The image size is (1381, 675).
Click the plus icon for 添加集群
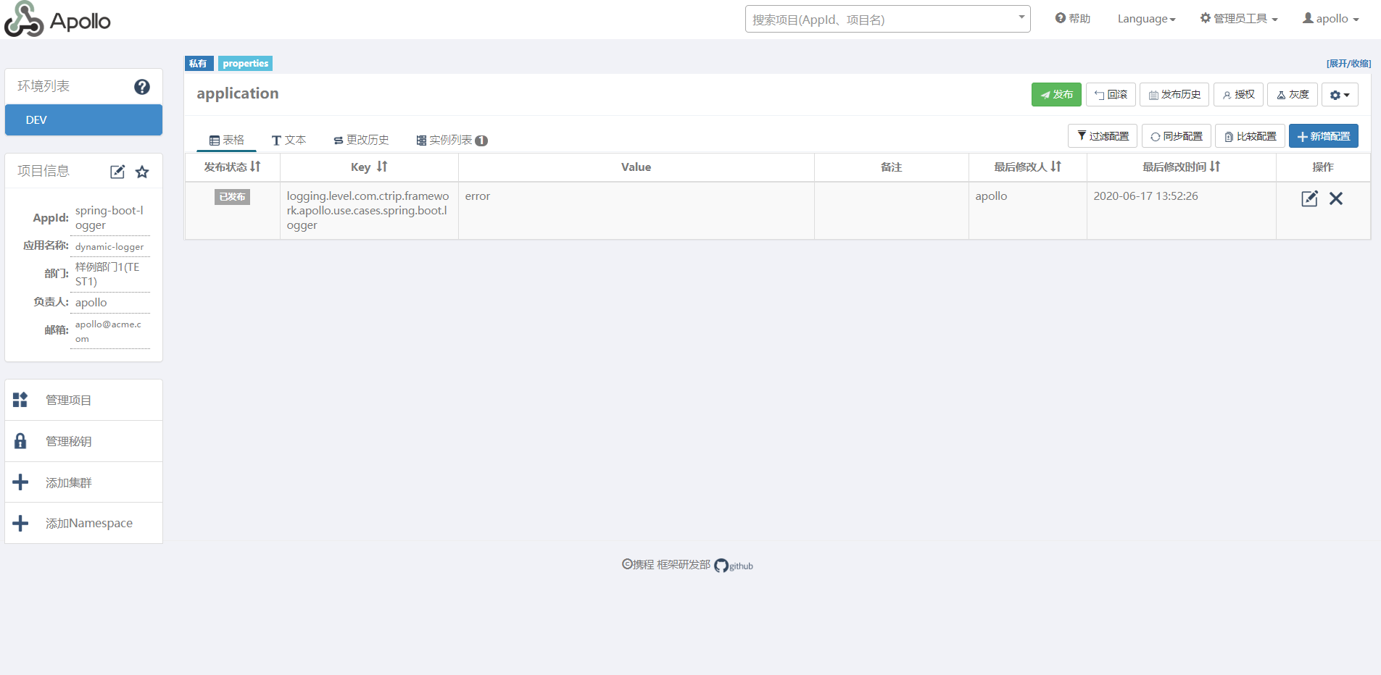pos(20,482)
